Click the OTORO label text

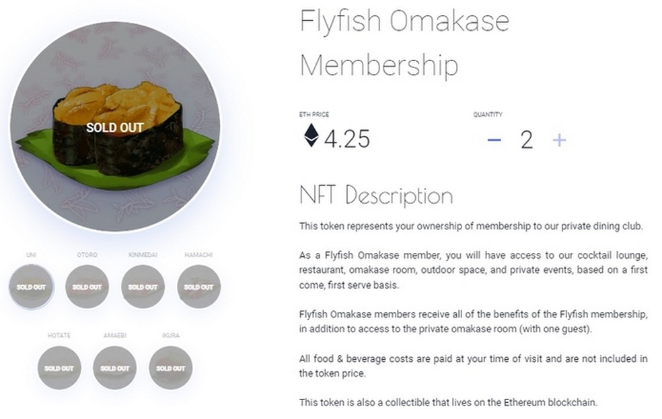coord(87,255)
